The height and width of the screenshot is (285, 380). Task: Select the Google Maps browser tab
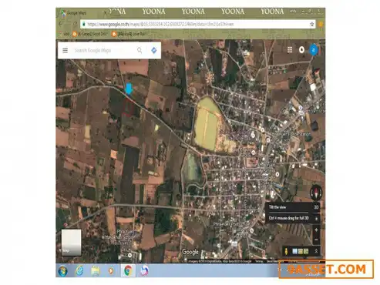[83, 12]
